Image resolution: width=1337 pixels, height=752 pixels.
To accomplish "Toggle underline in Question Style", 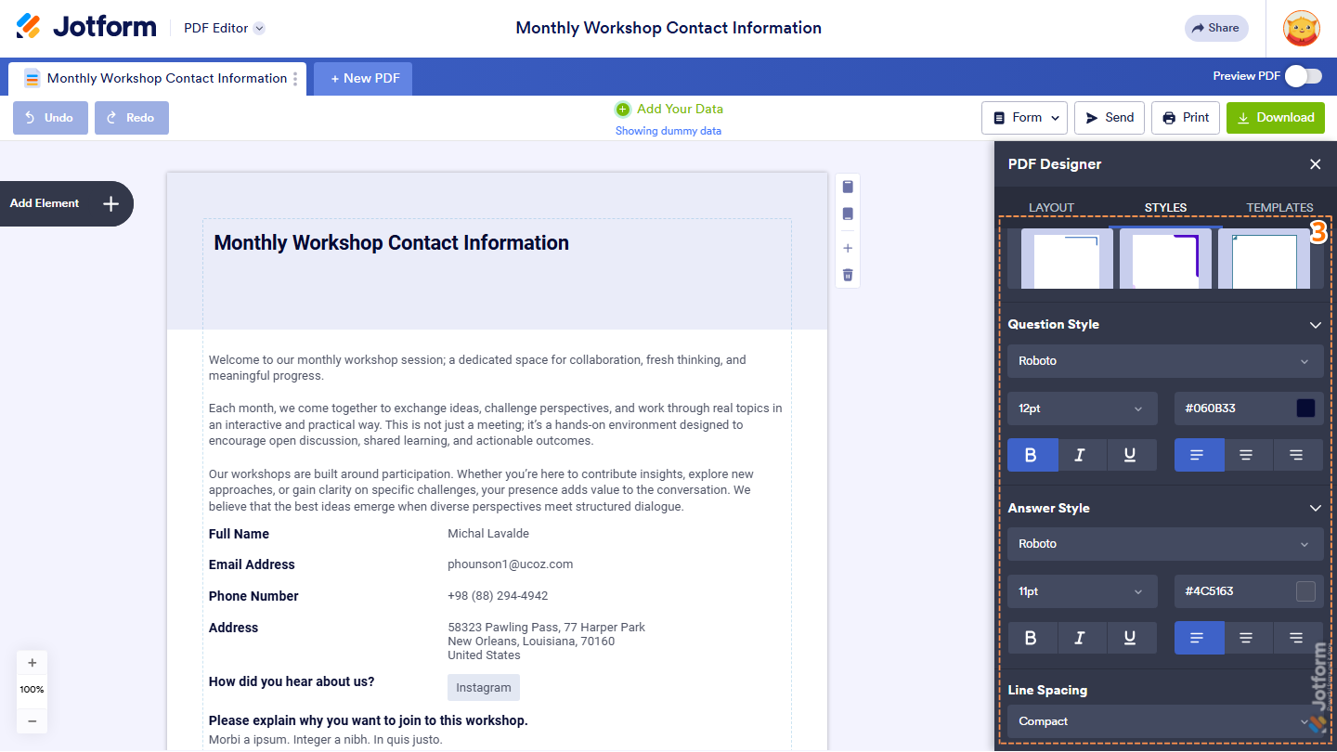I will (1132, 455).
